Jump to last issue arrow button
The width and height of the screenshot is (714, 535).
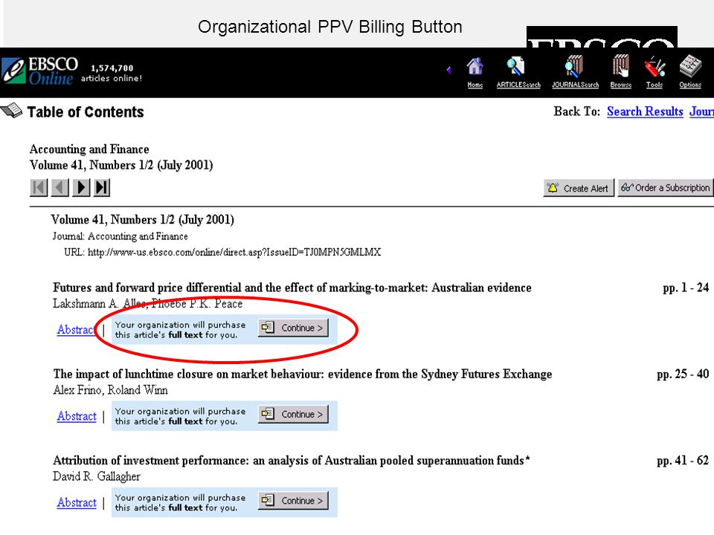pyautogui.click(x=102, y=187)
